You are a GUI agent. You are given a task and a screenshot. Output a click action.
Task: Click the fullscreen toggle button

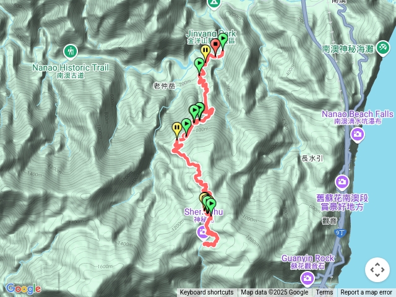coord(377,270)
